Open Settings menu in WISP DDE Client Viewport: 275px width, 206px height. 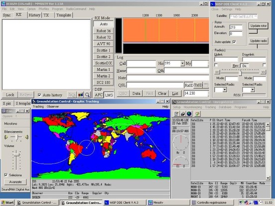click(x=227, y=9)
